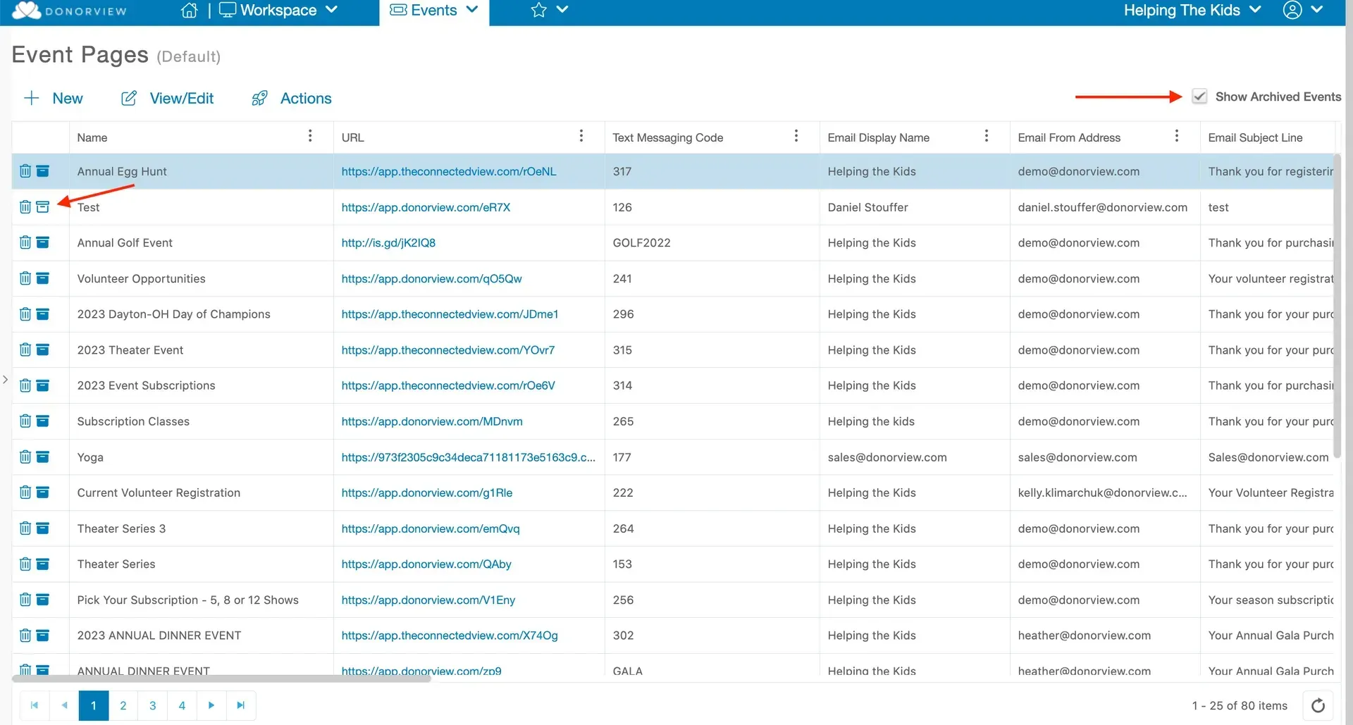The width and height of the screenshot is (1353, 725).
Task: Open the Actions menu
Action: 291,98
